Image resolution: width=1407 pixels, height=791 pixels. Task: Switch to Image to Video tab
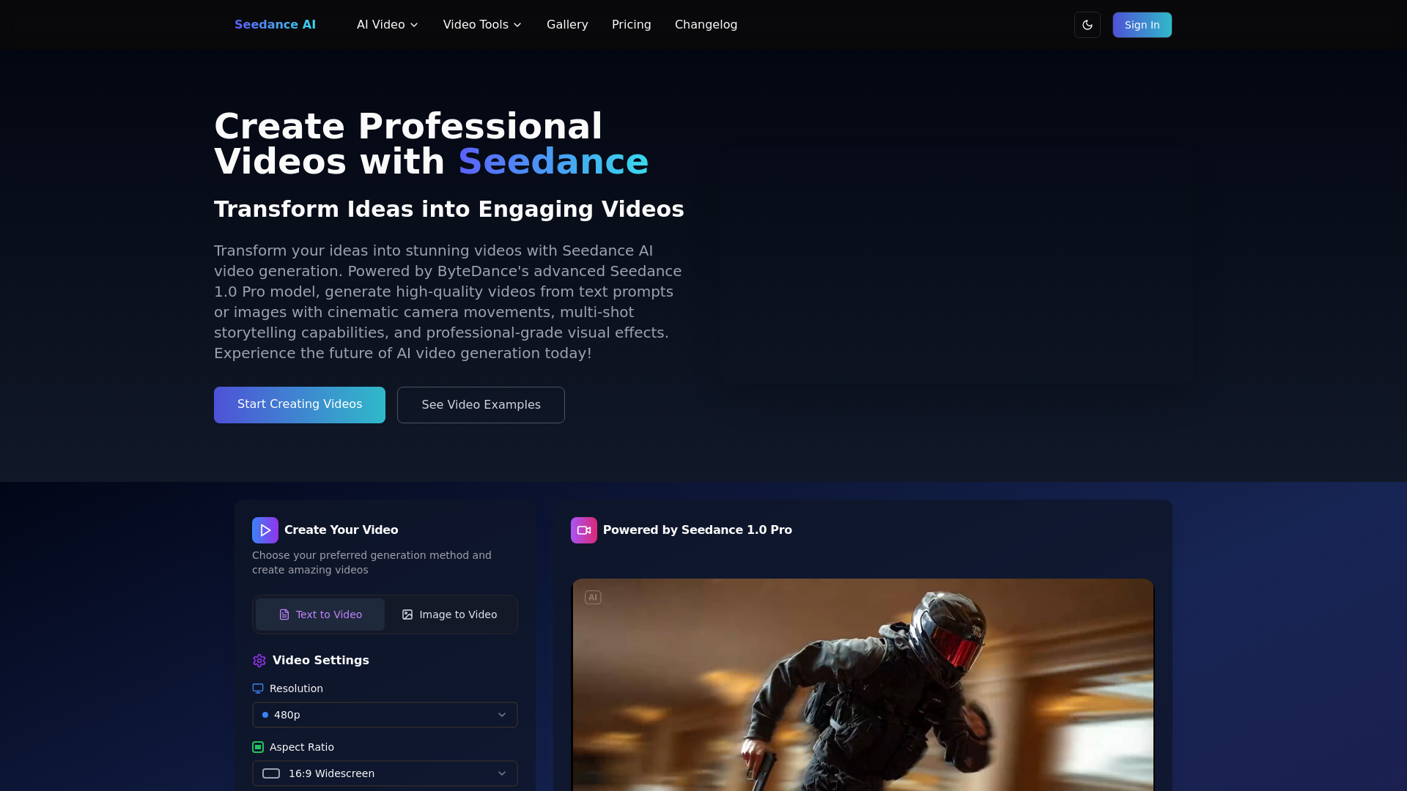[449, 614]
